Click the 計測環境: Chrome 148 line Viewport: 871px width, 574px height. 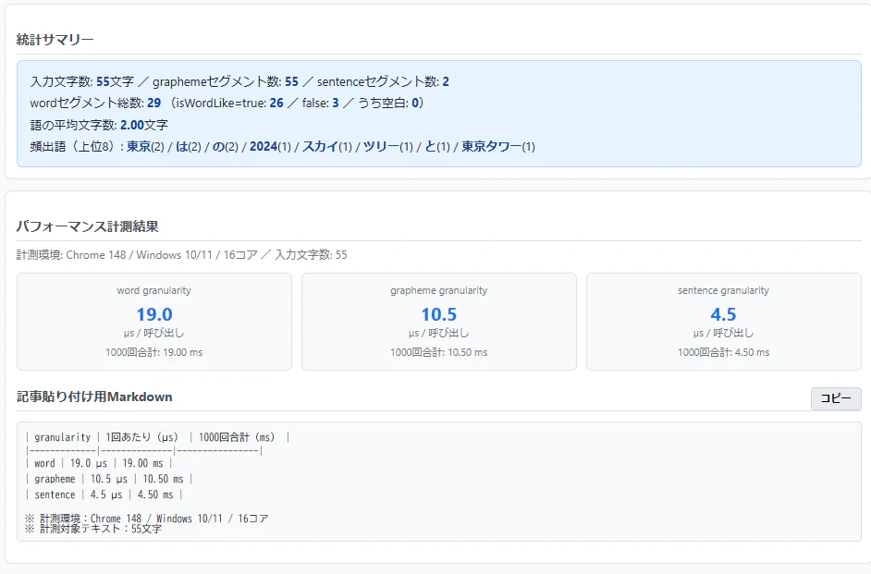(x=181, y=255)
